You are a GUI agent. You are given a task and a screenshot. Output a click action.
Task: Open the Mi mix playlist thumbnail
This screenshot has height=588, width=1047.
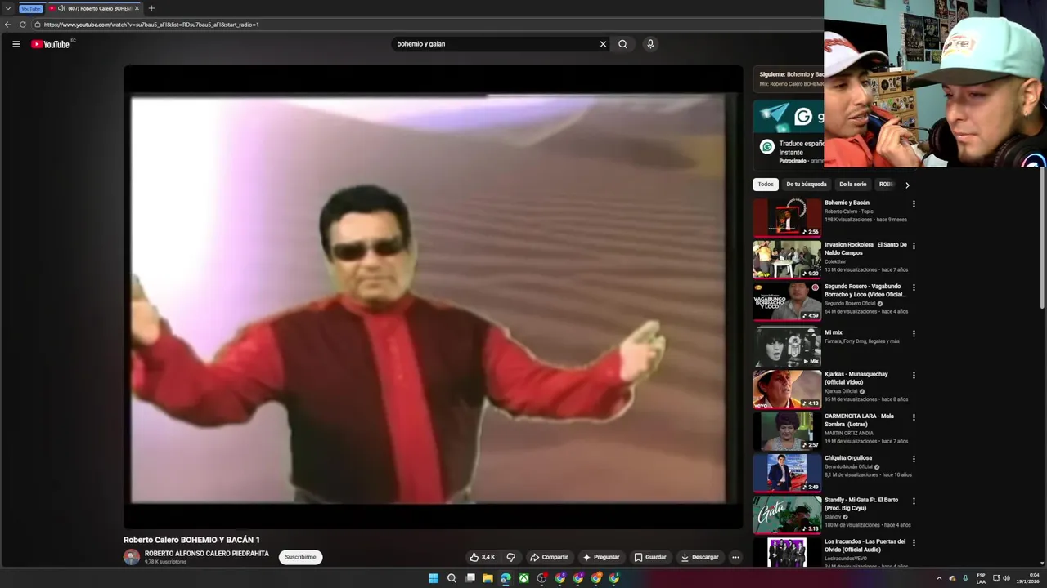point(787,347)
